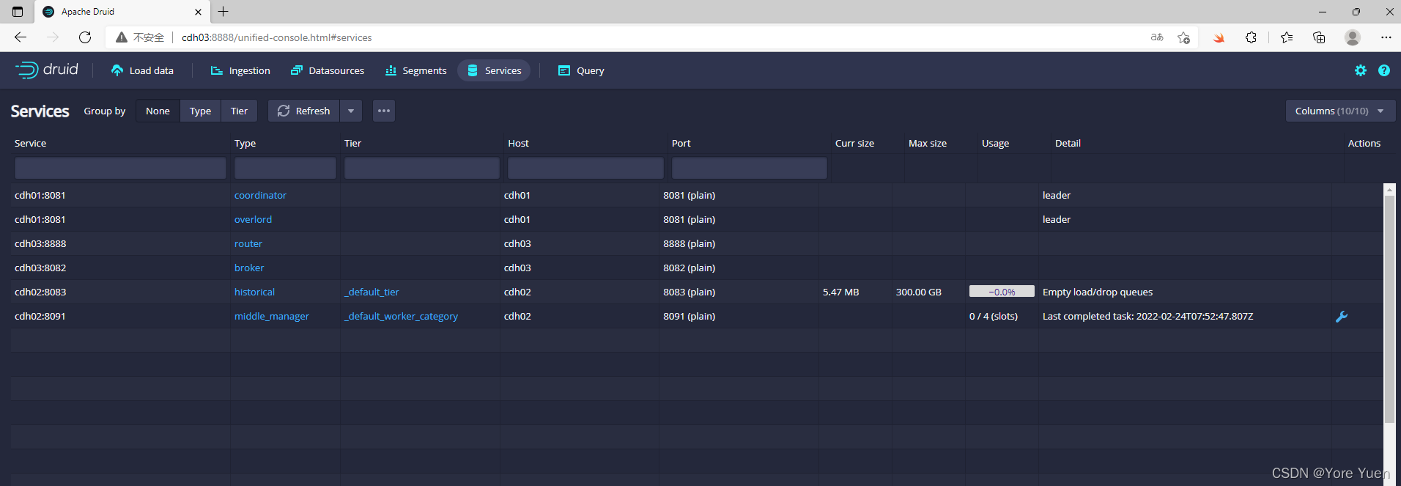Screen dimensions: 1401x486
Task: Group services by Tier
Action: point(239,111)
